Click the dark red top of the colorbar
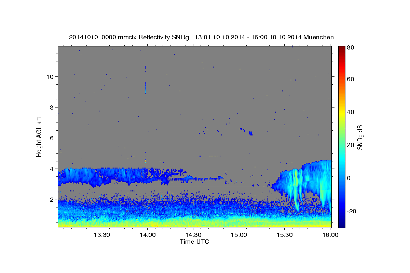Screen dimensions: 410x273 click(342, 49)
